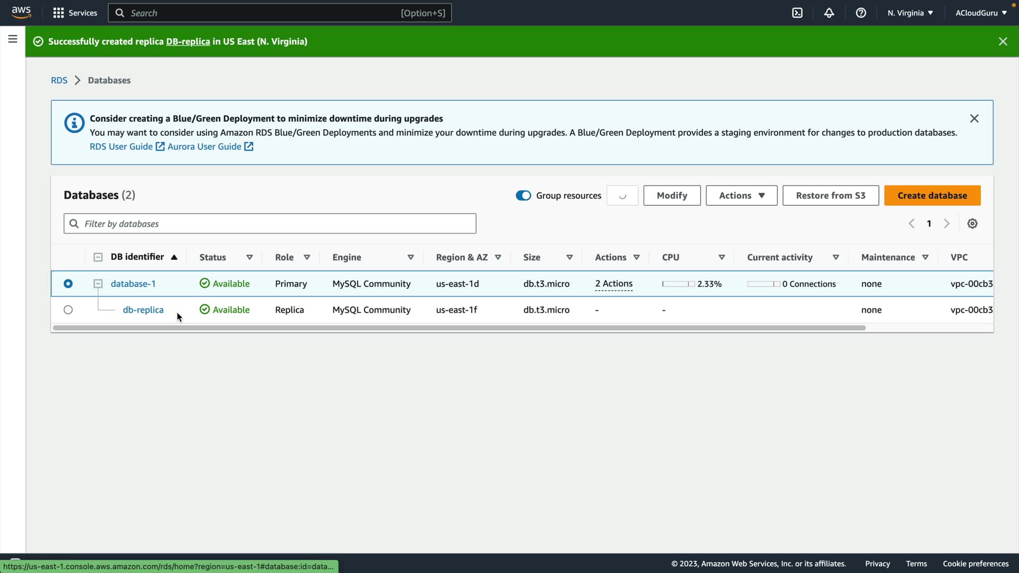Image resolution: width=1019 pixels, height=573 pixels.
Task: Dismiss the Blue/Green Deployment info banner
Action: (x=974, y=118)
